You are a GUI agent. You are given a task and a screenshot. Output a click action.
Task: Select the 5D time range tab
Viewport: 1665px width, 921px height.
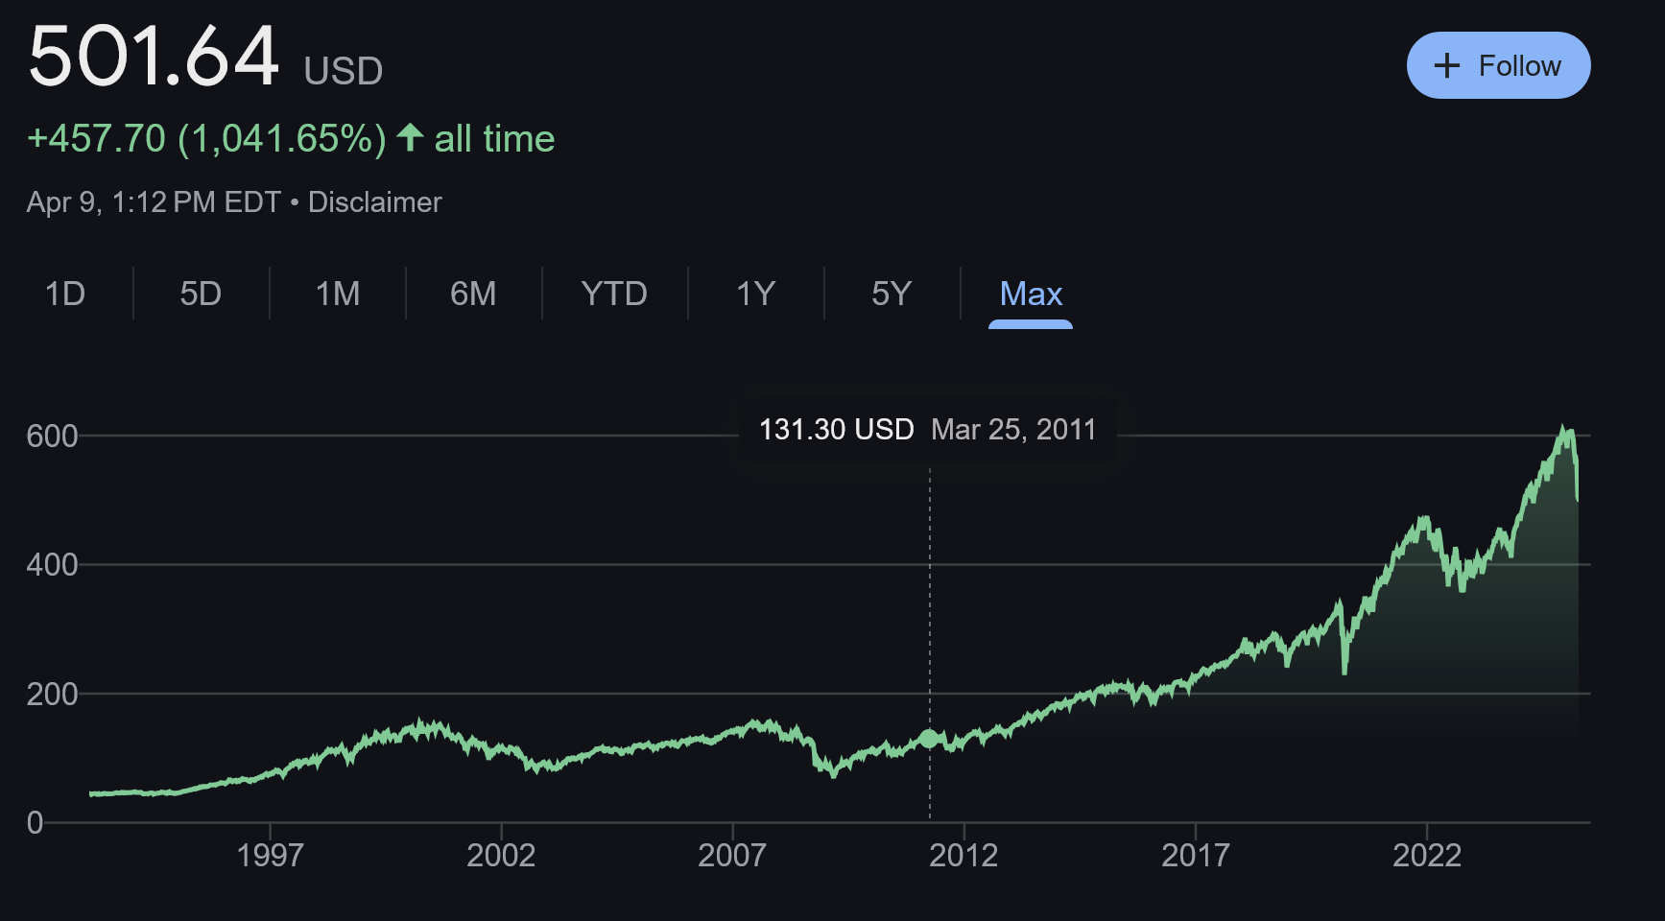coord(201,294)
